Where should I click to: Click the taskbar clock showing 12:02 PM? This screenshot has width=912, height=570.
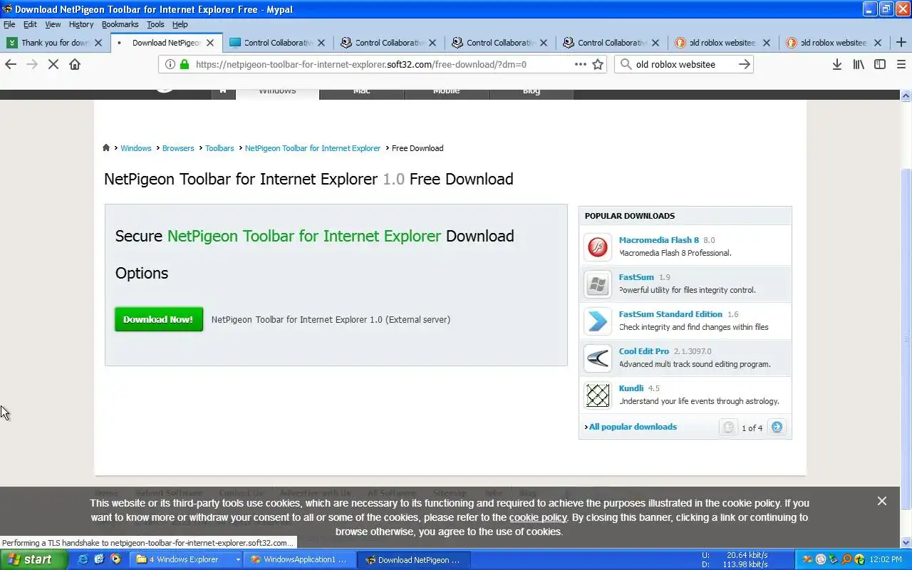point(886,560)
